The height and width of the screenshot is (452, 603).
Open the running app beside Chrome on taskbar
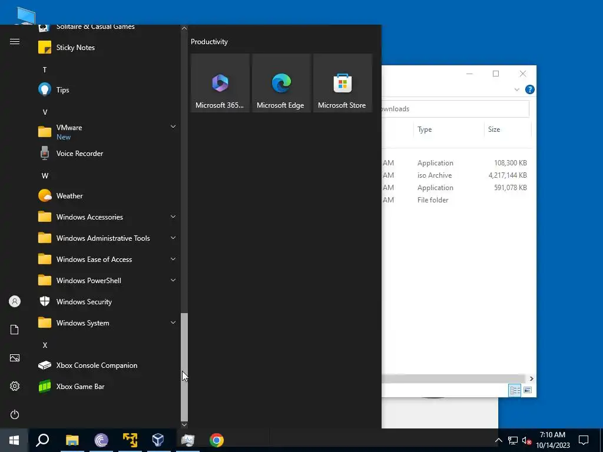point(188,440)
